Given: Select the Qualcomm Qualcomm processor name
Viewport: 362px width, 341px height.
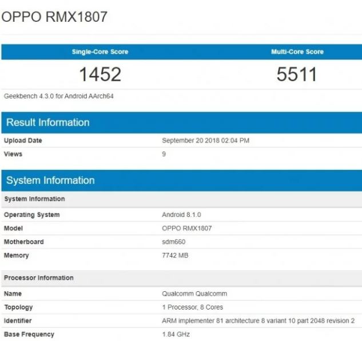Looking at the screenshot, I should tap(194, 294).
